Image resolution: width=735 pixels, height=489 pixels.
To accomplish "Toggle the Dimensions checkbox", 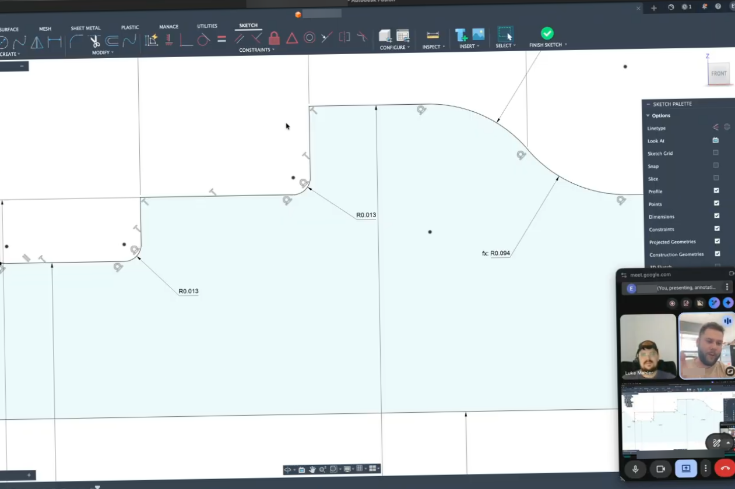I will (716, 216).
